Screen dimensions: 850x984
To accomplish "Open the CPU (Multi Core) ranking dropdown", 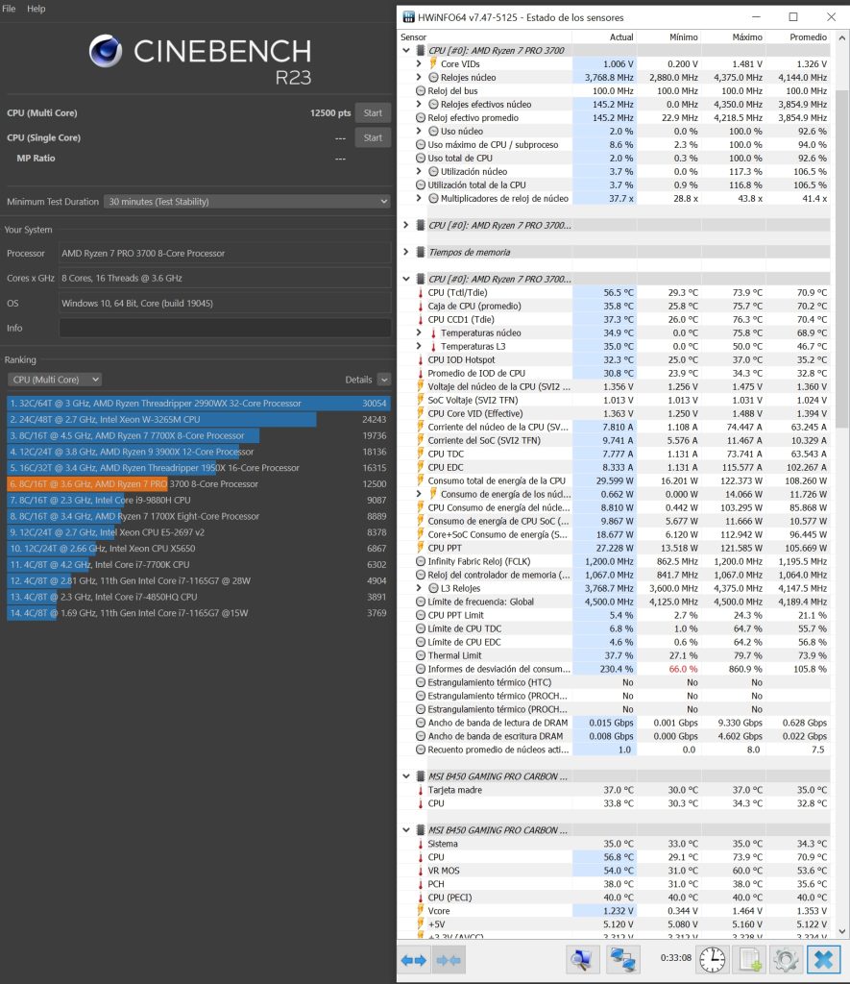I will 55,380.
